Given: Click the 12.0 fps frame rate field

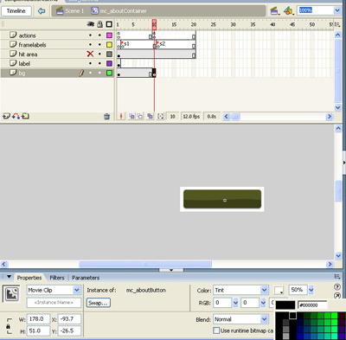Looking at the screenshot, I should (x=191, y=116).
